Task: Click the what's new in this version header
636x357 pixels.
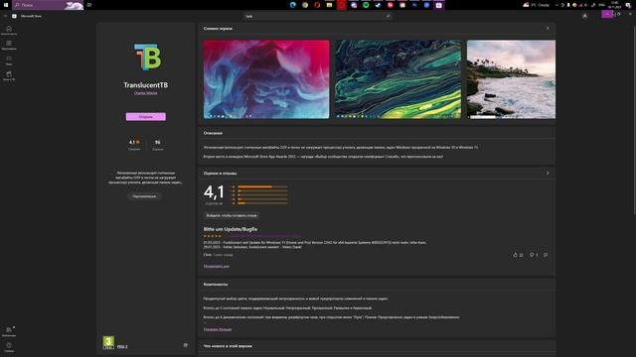Action: pyautogui.click(x=228, y=346)
